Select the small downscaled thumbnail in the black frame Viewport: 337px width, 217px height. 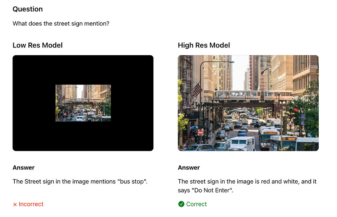click(x=83, y=103)
